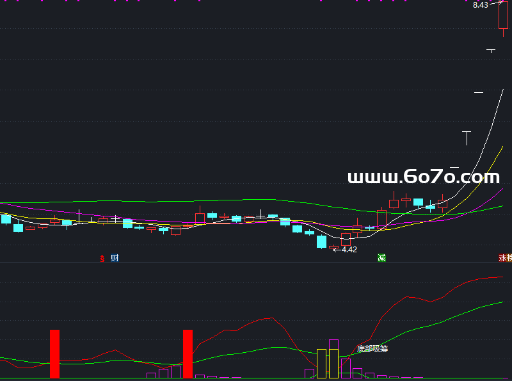Click the divider between chart and indicator panel
Image resolution: width=512 pixels, height=381 pixels.
click(x=256, y=263)
